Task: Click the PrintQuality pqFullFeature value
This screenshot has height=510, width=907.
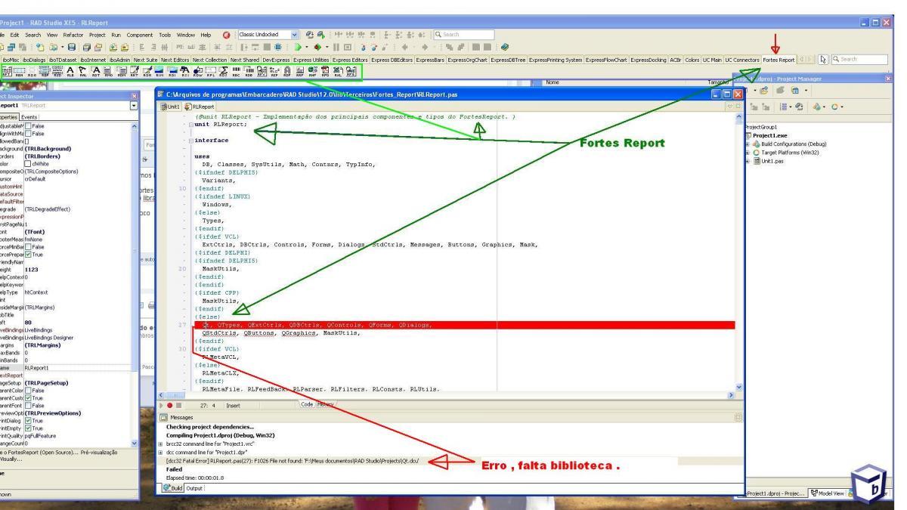Action: 41,435
